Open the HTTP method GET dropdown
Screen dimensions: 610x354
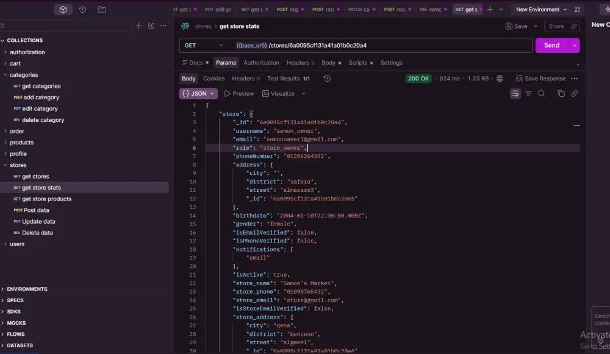[204, 46]
